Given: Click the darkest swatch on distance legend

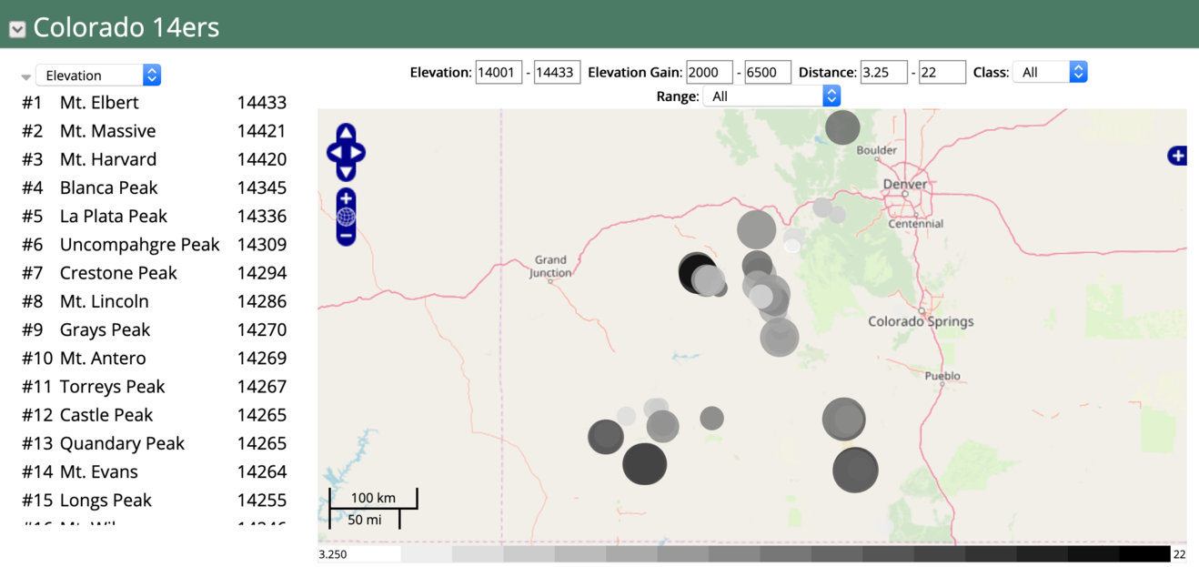Looking at the screenshot, I should tap(1144, 554).
